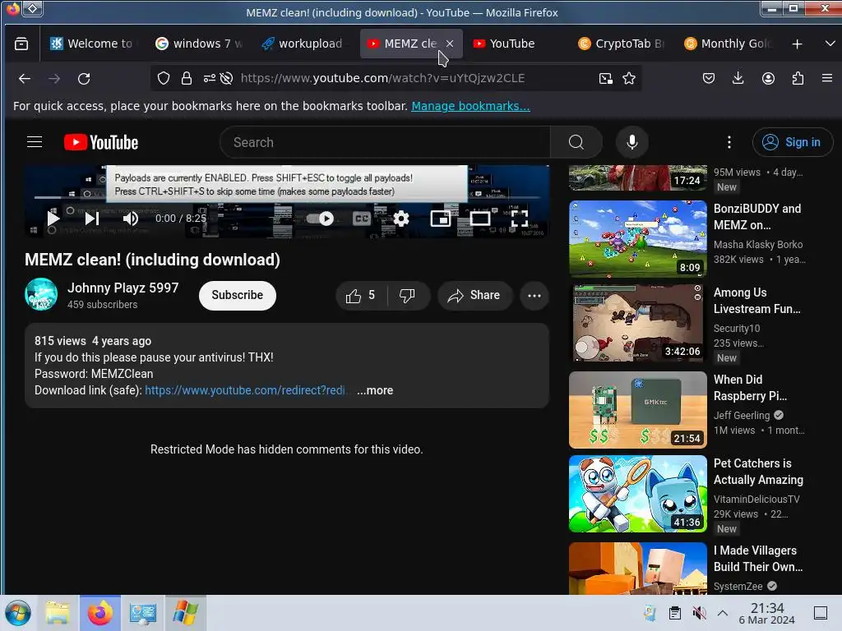The image size is (842, 631).
Task: Mute the video player volume
Action: [x=131, y=219]
